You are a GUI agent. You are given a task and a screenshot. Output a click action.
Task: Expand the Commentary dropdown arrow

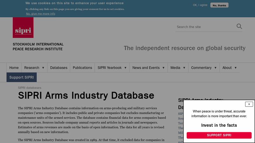(215, 68)
